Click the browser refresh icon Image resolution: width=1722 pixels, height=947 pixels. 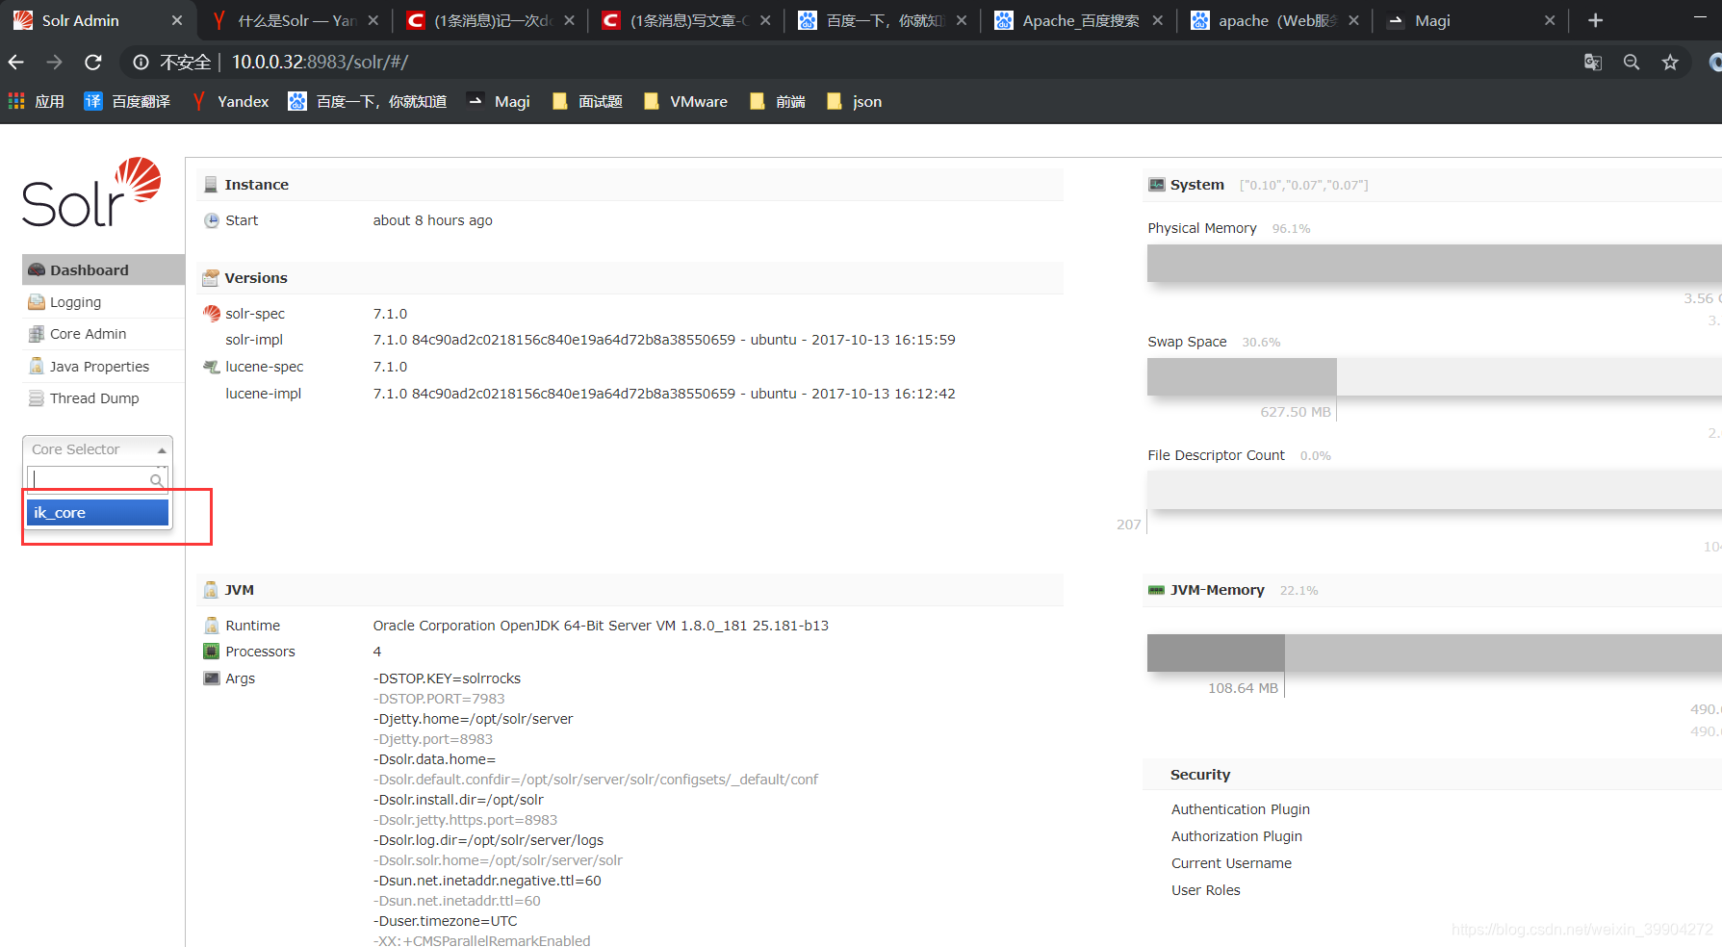[x=92, y=61]
